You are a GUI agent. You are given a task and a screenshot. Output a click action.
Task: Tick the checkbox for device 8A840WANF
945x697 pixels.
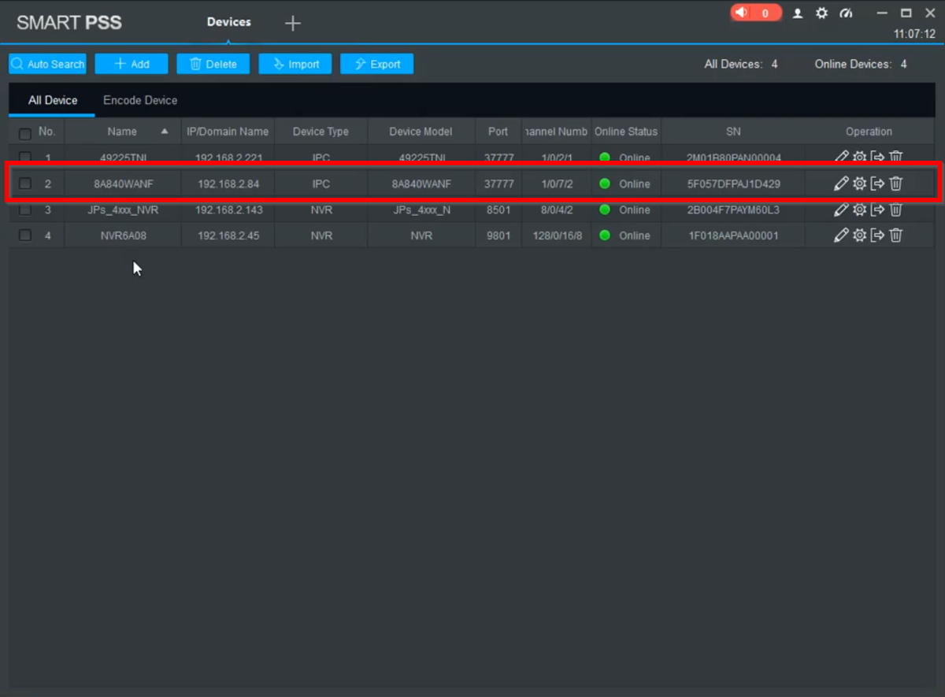point(25,184)
